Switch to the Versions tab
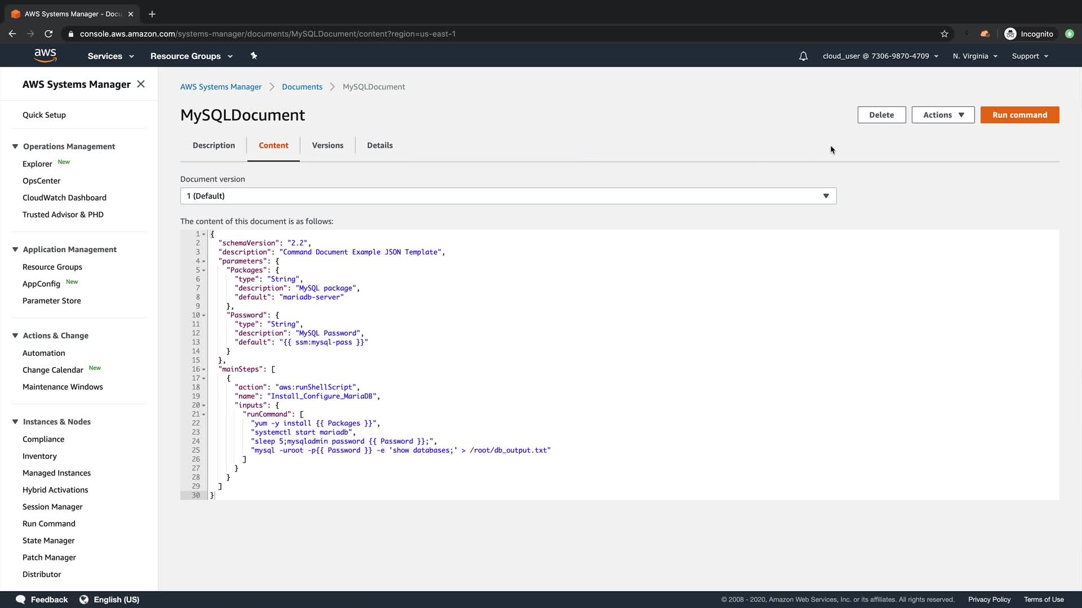This screenshot has width=1082, height=608. point(327,145)
